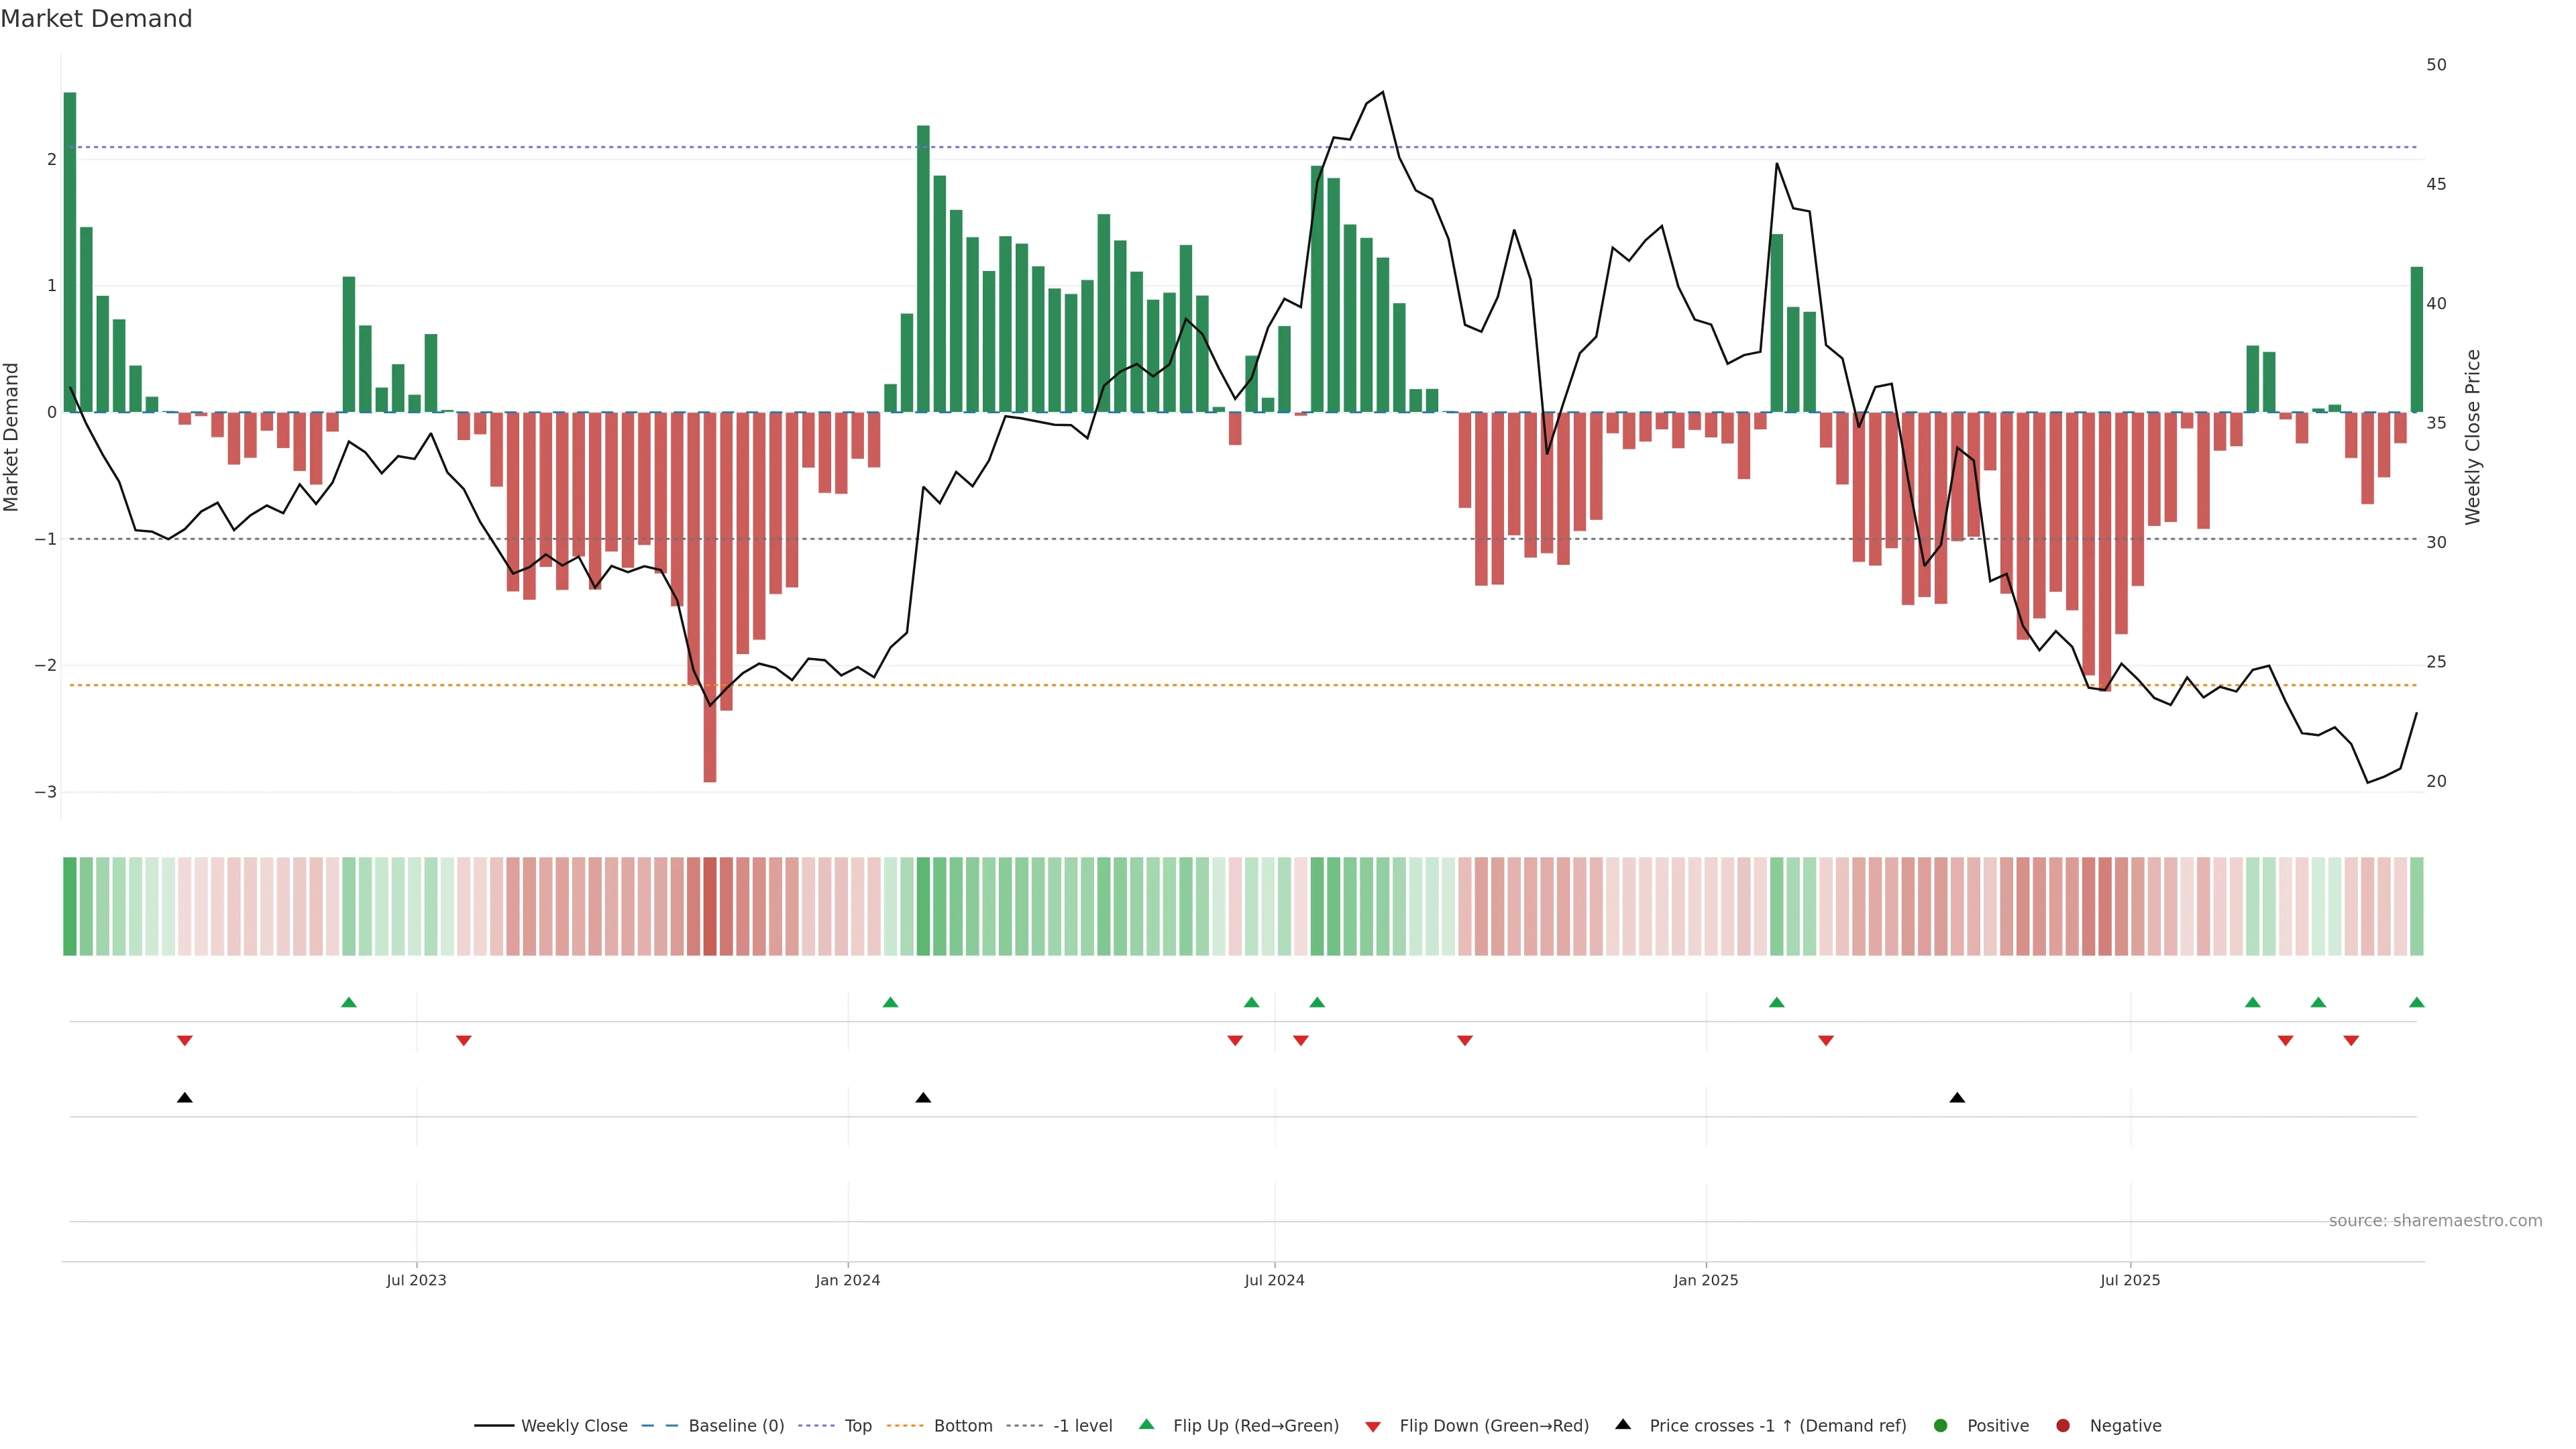Click the tallest green bar at far left
This screenshot has width=2576, height=1449.
[70, 250]
